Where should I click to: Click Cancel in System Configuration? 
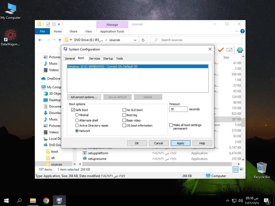[x=159, y=143]
